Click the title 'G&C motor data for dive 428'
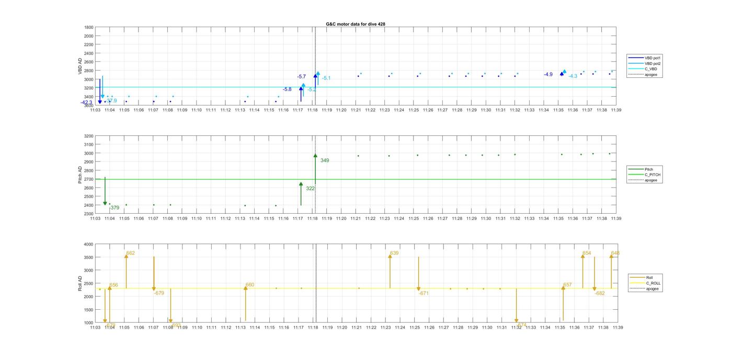732x362 pixels. point(356,24)
